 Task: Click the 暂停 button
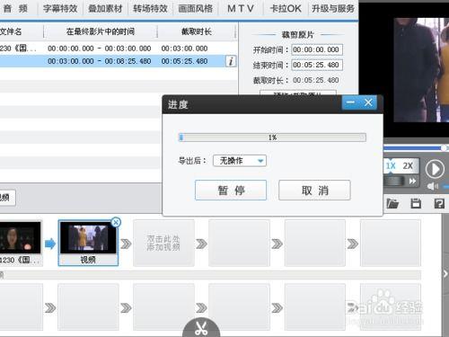(x=231, y=190)
